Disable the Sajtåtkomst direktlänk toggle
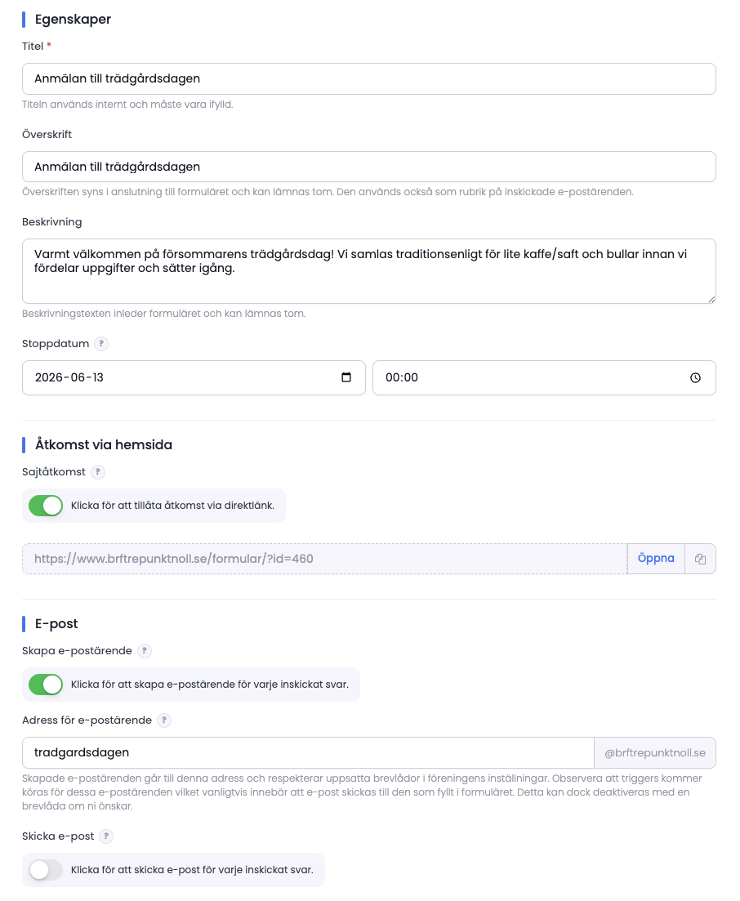The width and height of the screenshot is (740, 901). click(46, 506)
